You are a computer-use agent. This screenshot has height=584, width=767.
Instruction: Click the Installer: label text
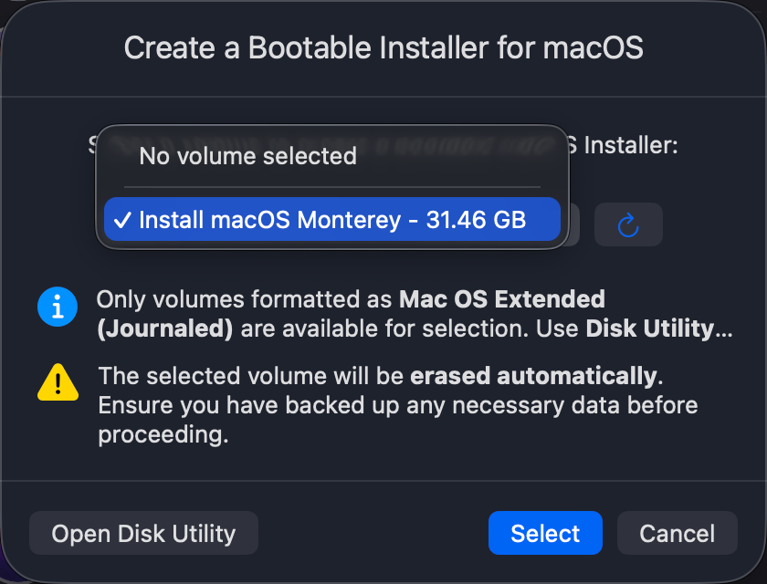pyautogui.click(x=630, y=145)
